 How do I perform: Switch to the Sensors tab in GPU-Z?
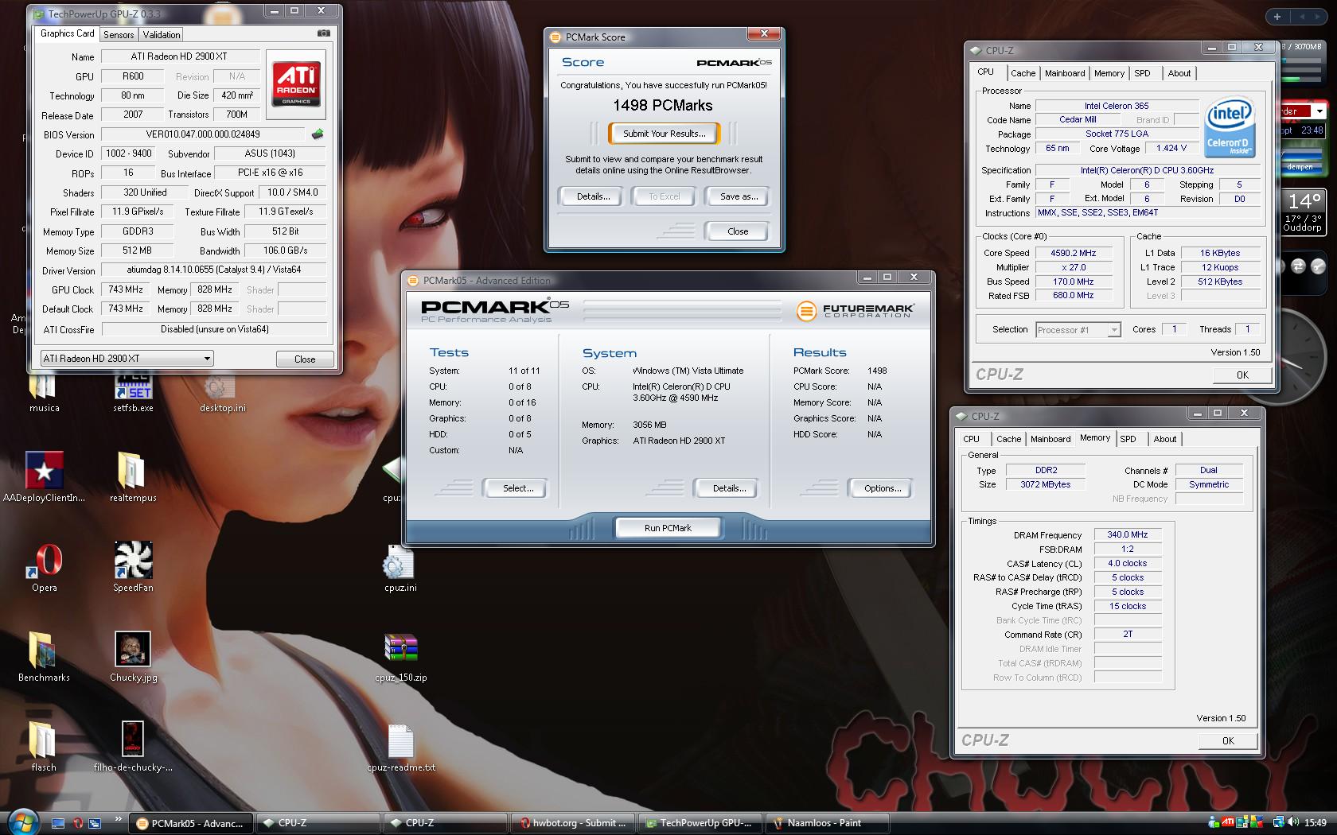pyautogui.click(x=119, y=34)
